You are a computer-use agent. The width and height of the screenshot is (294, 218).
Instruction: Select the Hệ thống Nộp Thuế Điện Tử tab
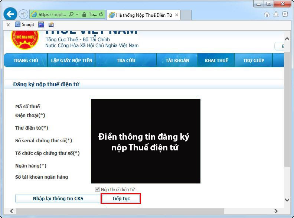point(144,15)
